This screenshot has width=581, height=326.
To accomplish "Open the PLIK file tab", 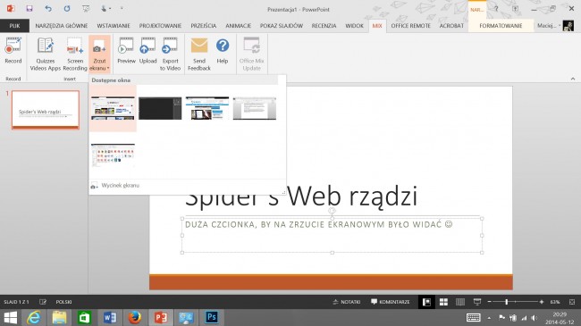I will coord(15,26).
